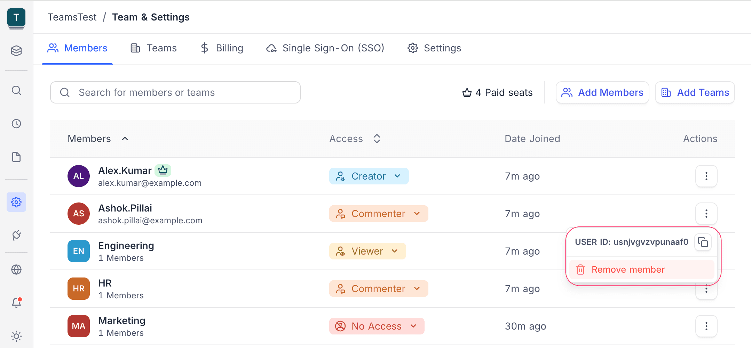
Task: Open Viewer access dropdown for Engineering
Action: click(x=367, y=251)
